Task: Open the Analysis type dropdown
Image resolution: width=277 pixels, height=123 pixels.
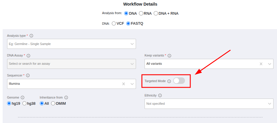Action: pyautogui.click(x=71, y=44)
